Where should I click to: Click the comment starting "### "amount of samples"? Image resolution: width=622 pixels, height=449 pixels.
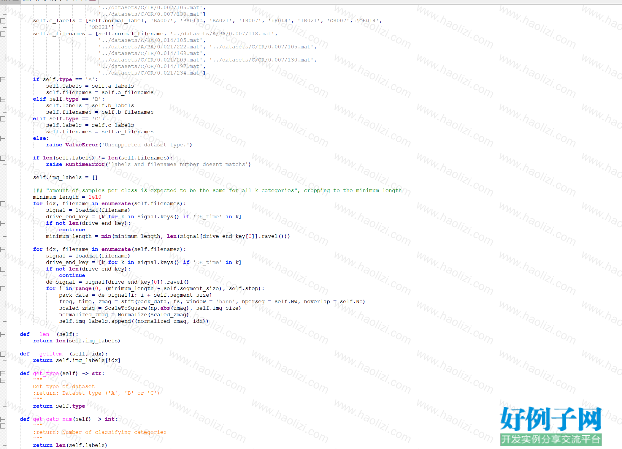click(217, 191)
